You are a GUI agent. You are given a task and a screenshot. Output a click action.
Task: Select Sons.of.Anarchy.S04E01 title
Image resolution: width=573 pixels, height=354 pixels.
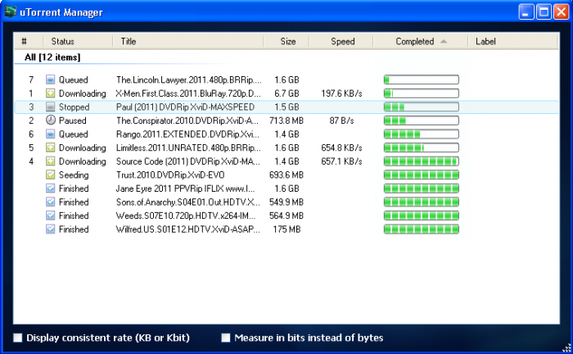[187, 202]
